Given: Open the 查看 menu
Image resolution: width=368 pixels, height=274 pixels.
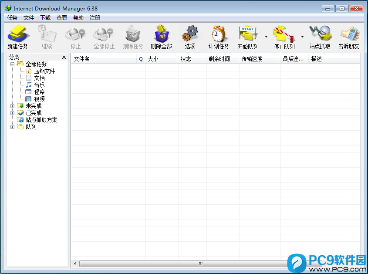Looking at the screenshot, I should point(62,18).
